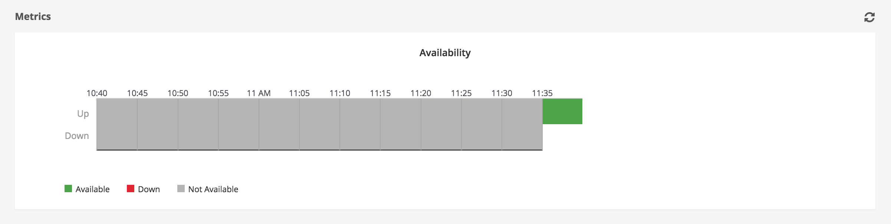Click the green Available legend swatch
Screen dimensions: 891x224
[68, 189]
